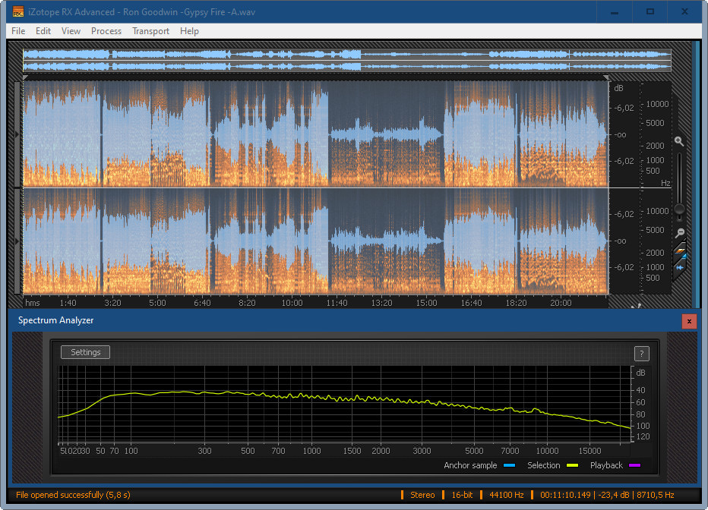The height and width of the screenshot is (510, 708).
Task: Click the 'Stereo' status bar entry
Action: point(422,495)
